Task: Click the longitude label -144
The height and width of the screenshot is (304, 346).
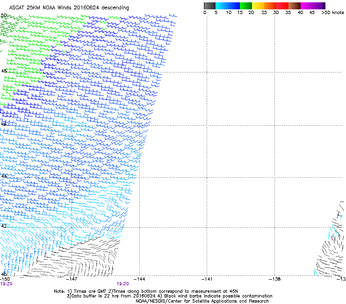Action: pyautogui.click(x=139, y=279)
